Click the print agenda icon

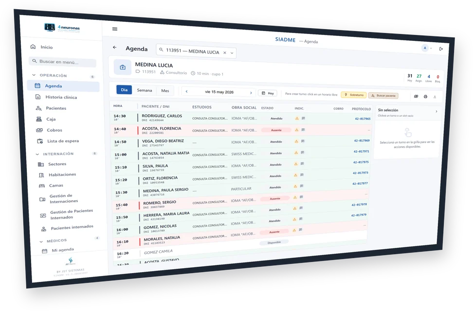(x=425, y=96)
